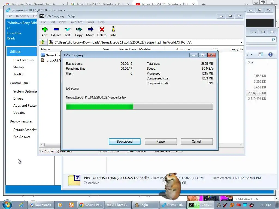The height and width of the screenshot is (209, 279).
Task: Select the rufus-3.17 file row
Action: click(50, 60)
